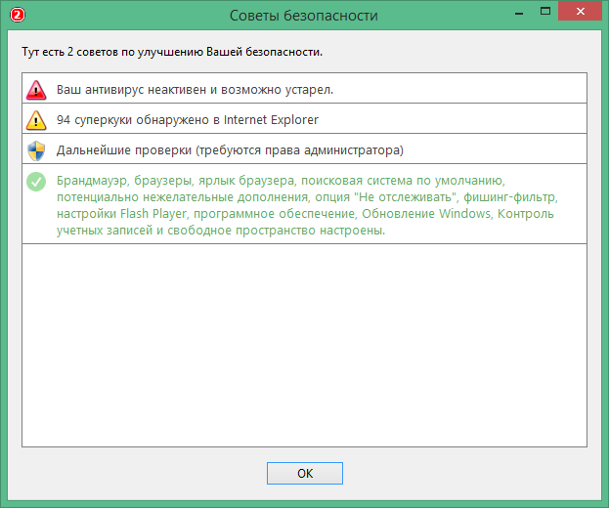Click the 'Тут есть 2 советов' heading text
Screen dimensions: 609x508
point(172,52)
